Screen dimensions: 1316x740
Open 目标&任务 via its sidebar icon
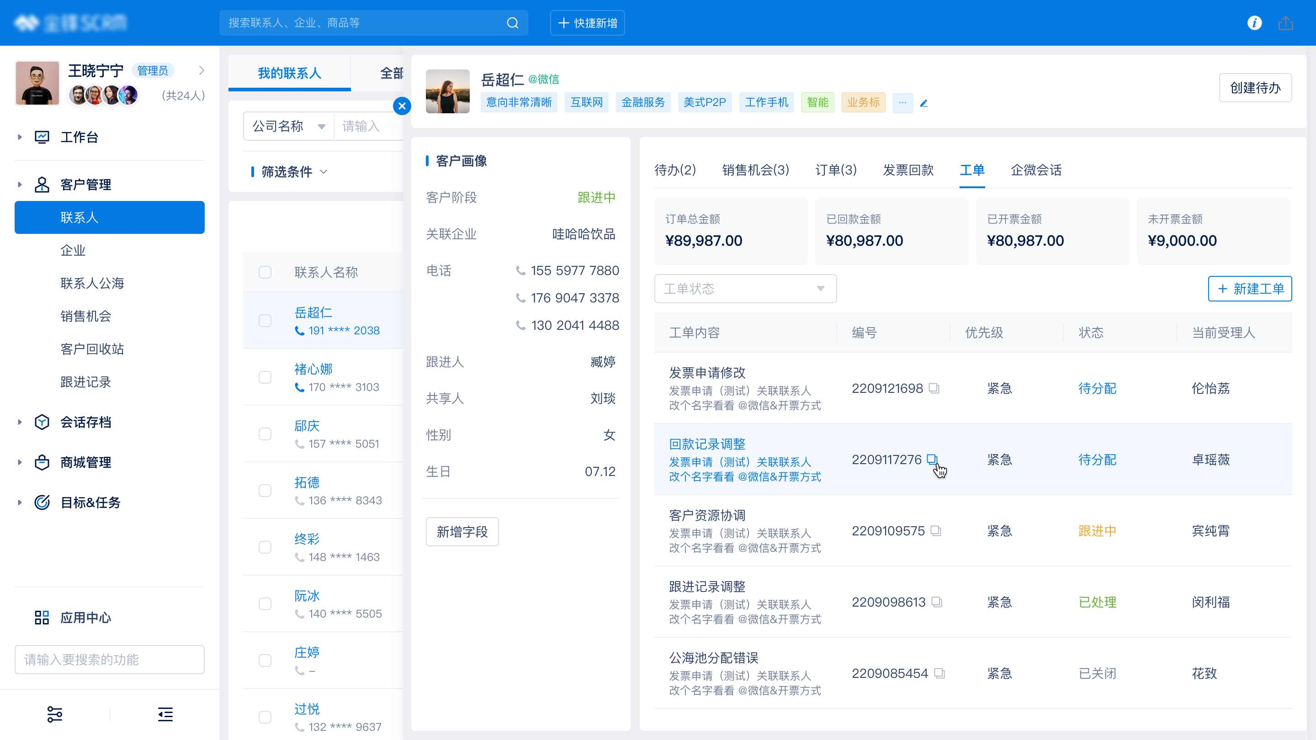pyautogui.click(x=42, y=502)
